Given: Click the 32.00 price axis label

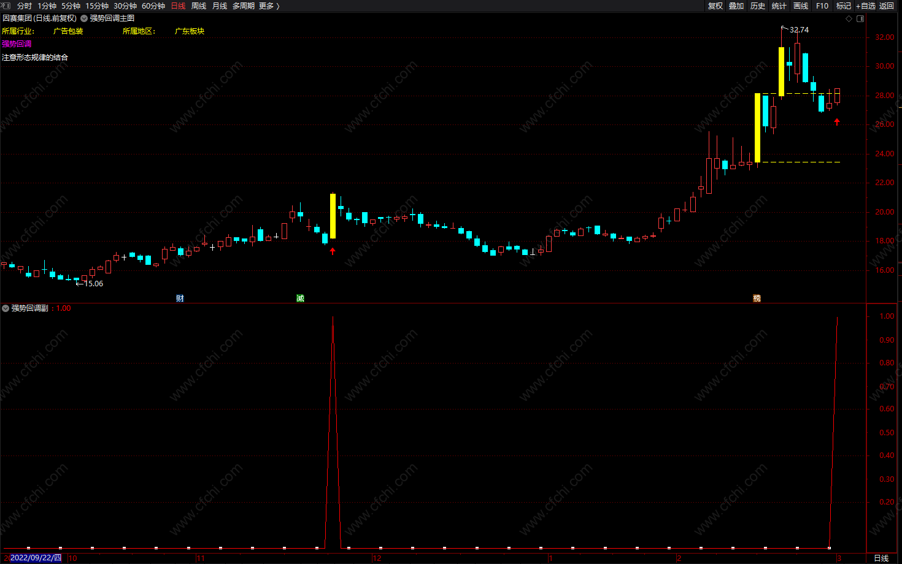Looking at the screenshot, I should pyautogui.click(x=884, y=37).
